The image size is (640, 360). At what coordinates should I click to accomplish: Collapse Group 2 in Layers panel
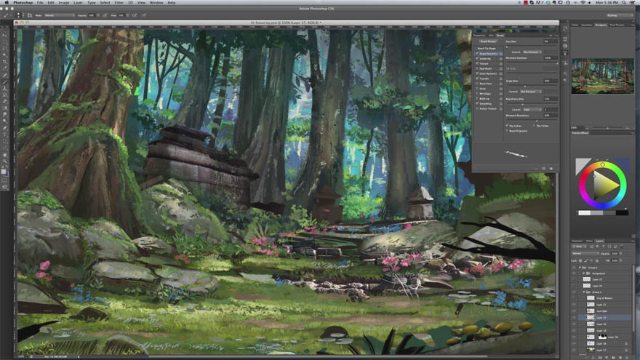click(x=580, y=268)
